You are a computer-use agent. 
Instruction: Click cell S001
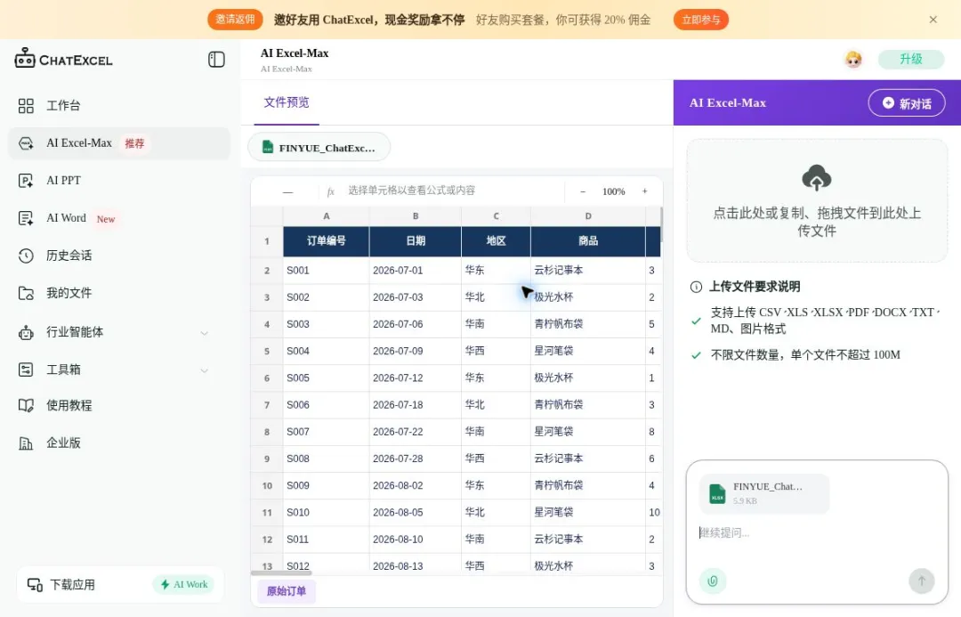coord(326,270)
